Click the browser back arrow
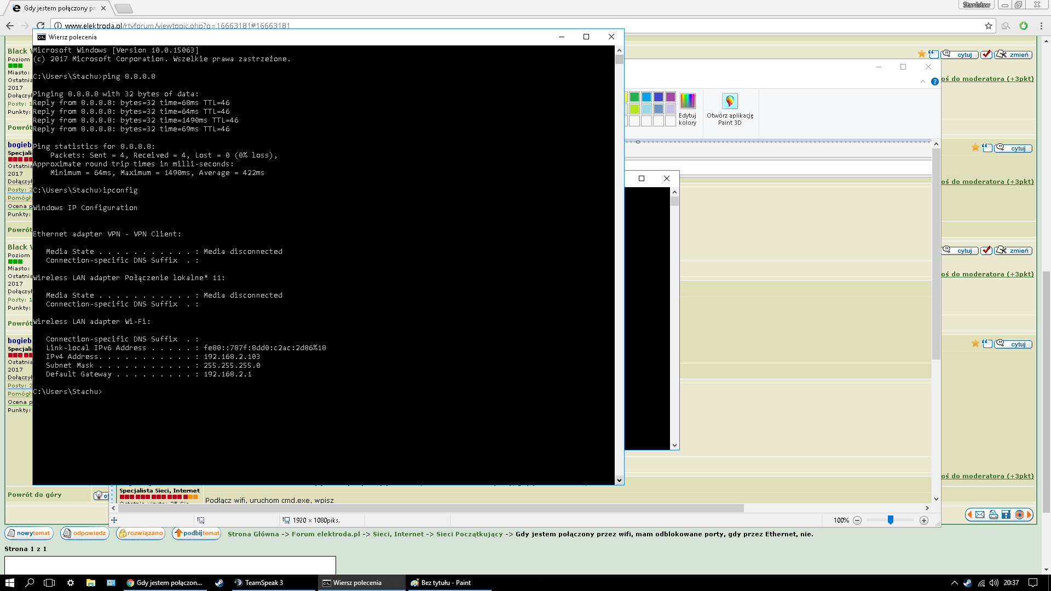The image size is (1051, 591). pyautogui.click(x=10, y=26)
